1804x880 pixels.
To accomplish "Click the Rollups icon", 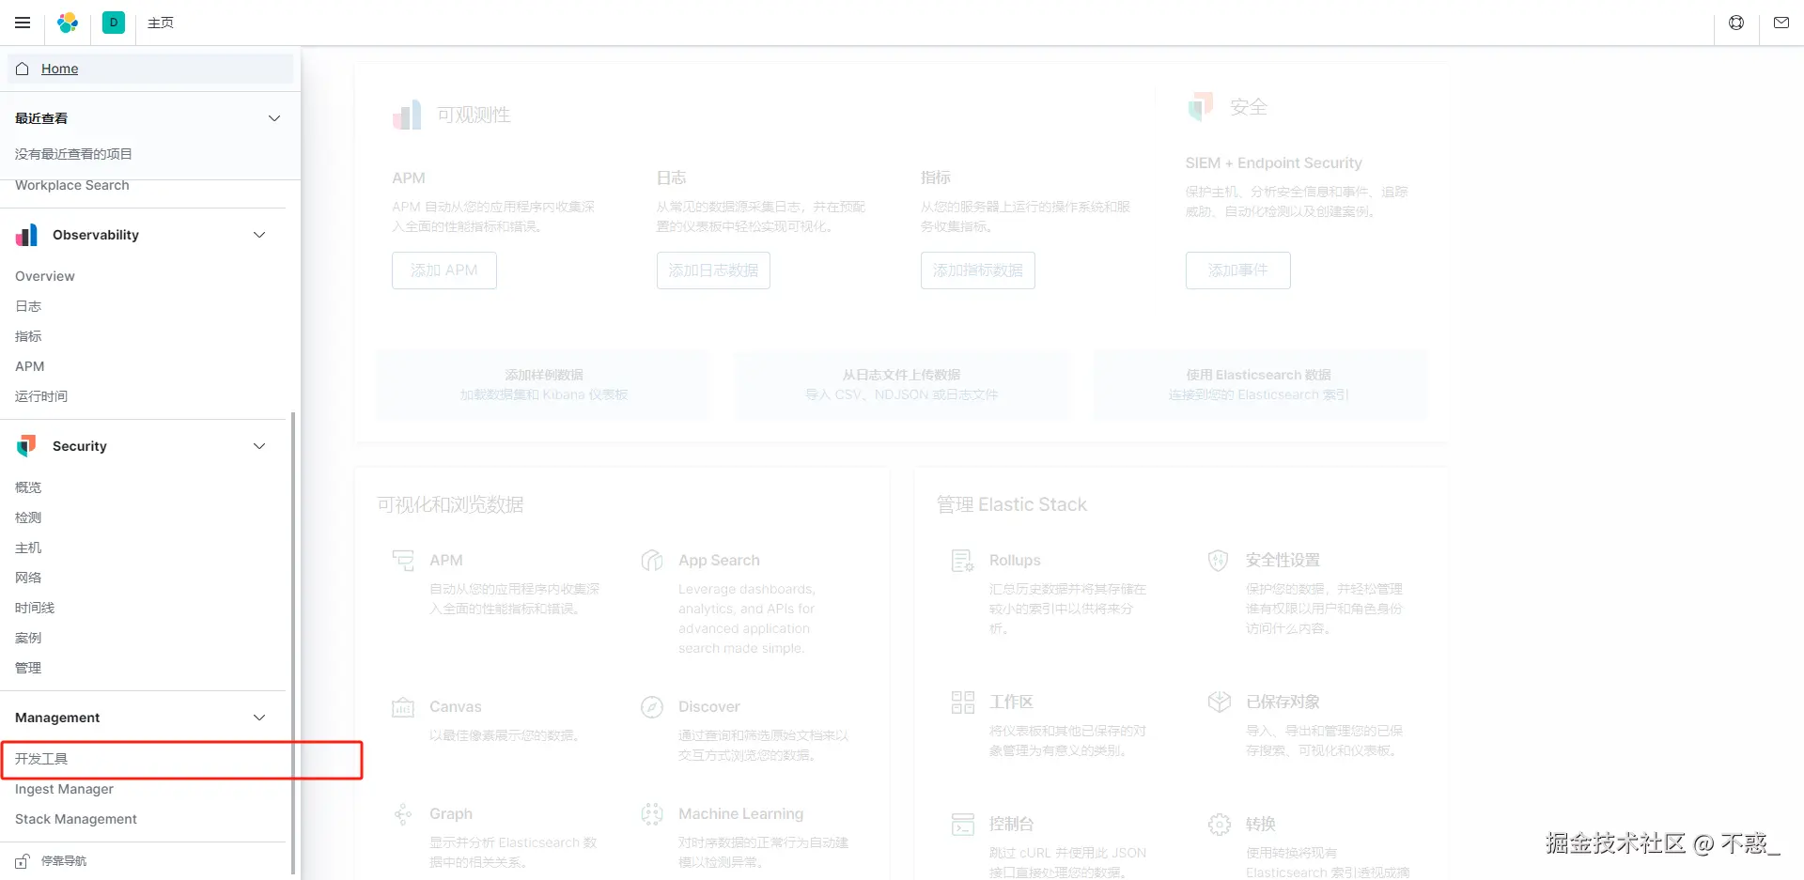I will click(x=963, y=561).
